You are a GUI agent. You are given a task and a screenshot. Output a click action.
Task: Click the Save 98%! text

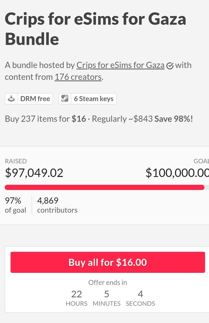(x=174, y=119)
